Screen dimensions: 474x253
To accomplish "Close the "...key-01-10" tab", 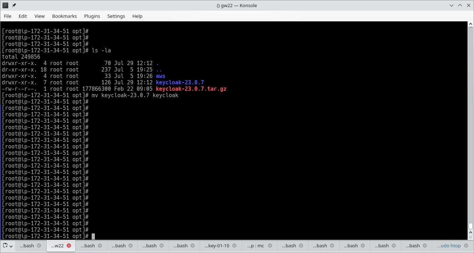I will [234, 245].
